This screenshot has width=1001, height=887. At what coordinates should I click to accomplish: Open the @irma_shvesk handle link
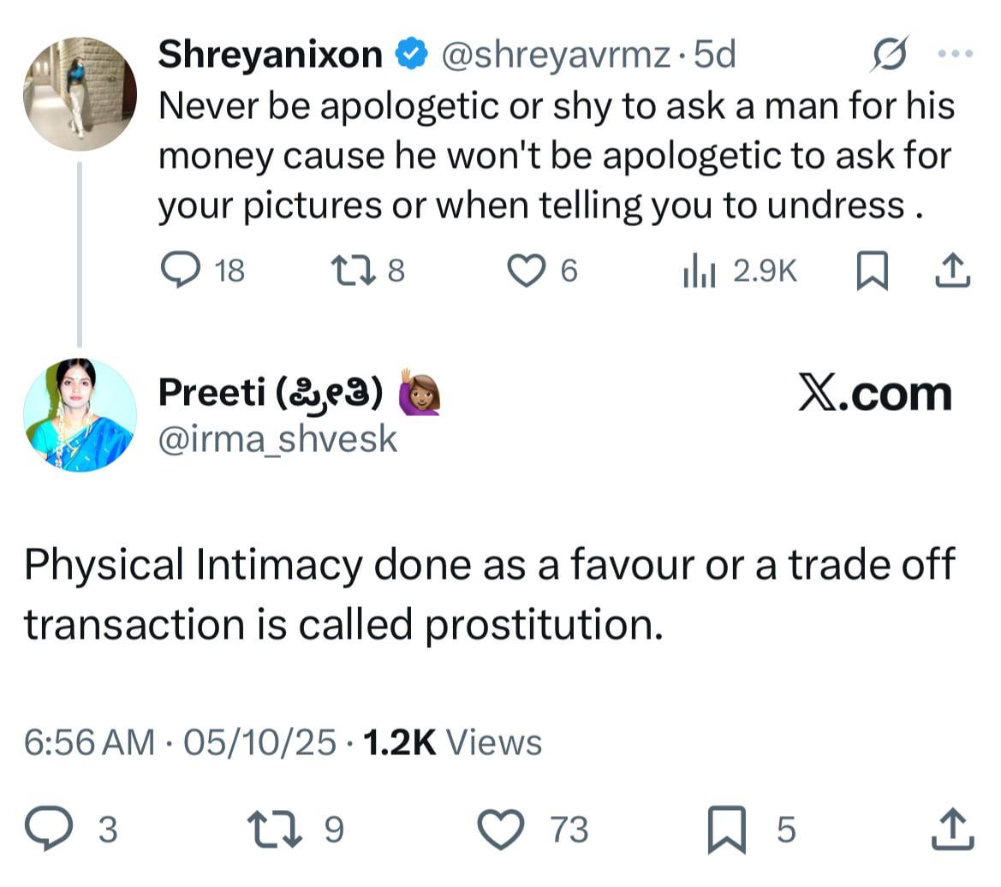277,439
